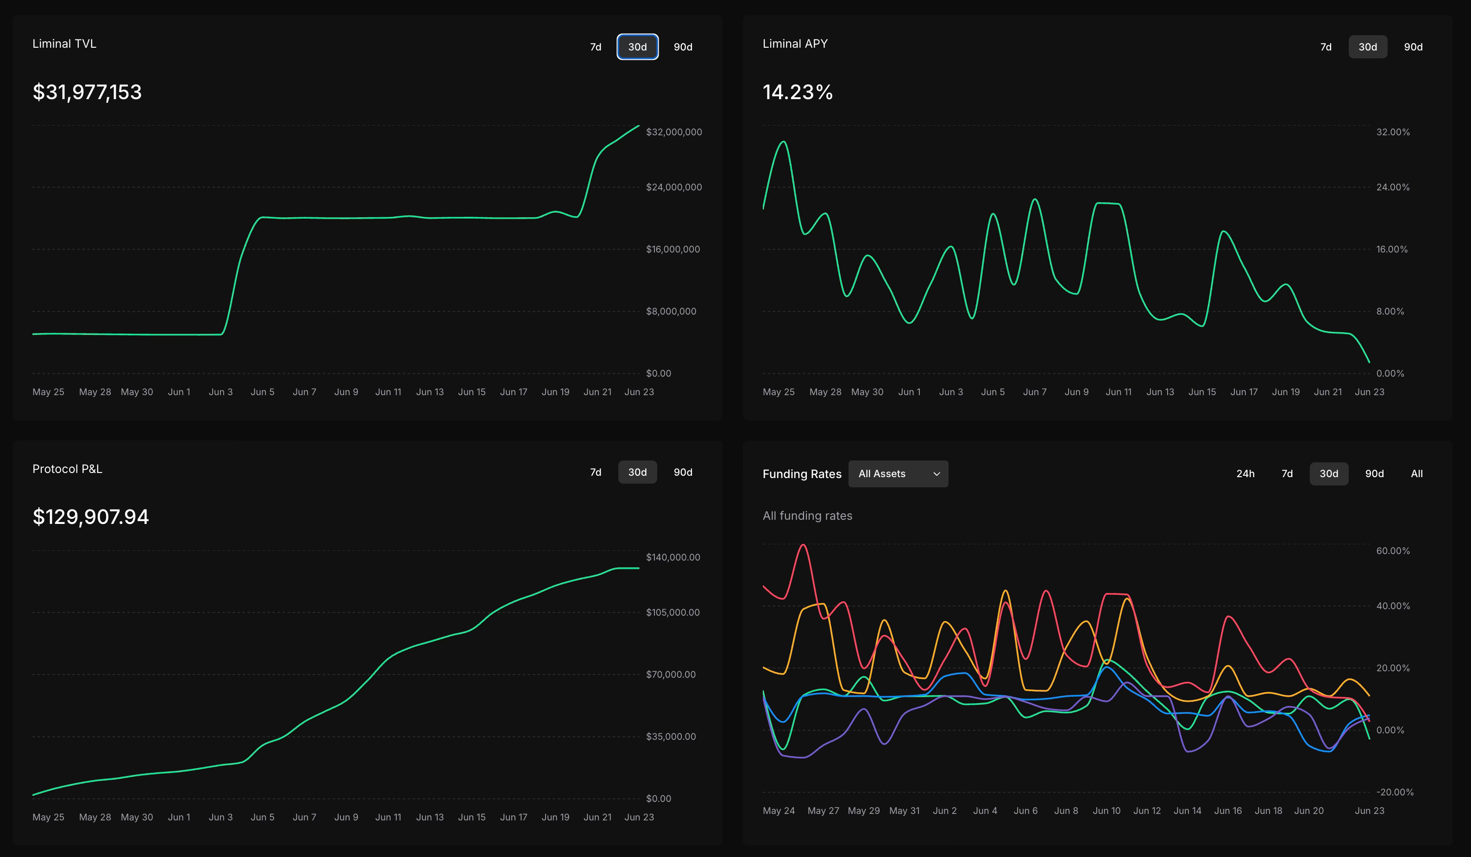Click the 14.23% APY figure
The width and height of the screenshot is (1471, 857).
pyautogui.click(x=798, y=92)
